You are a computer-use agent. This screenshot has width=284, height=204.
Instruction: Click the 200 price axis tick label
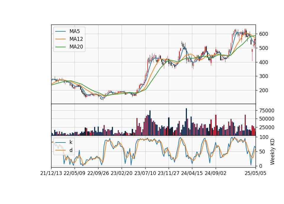(x=264, y=90)
